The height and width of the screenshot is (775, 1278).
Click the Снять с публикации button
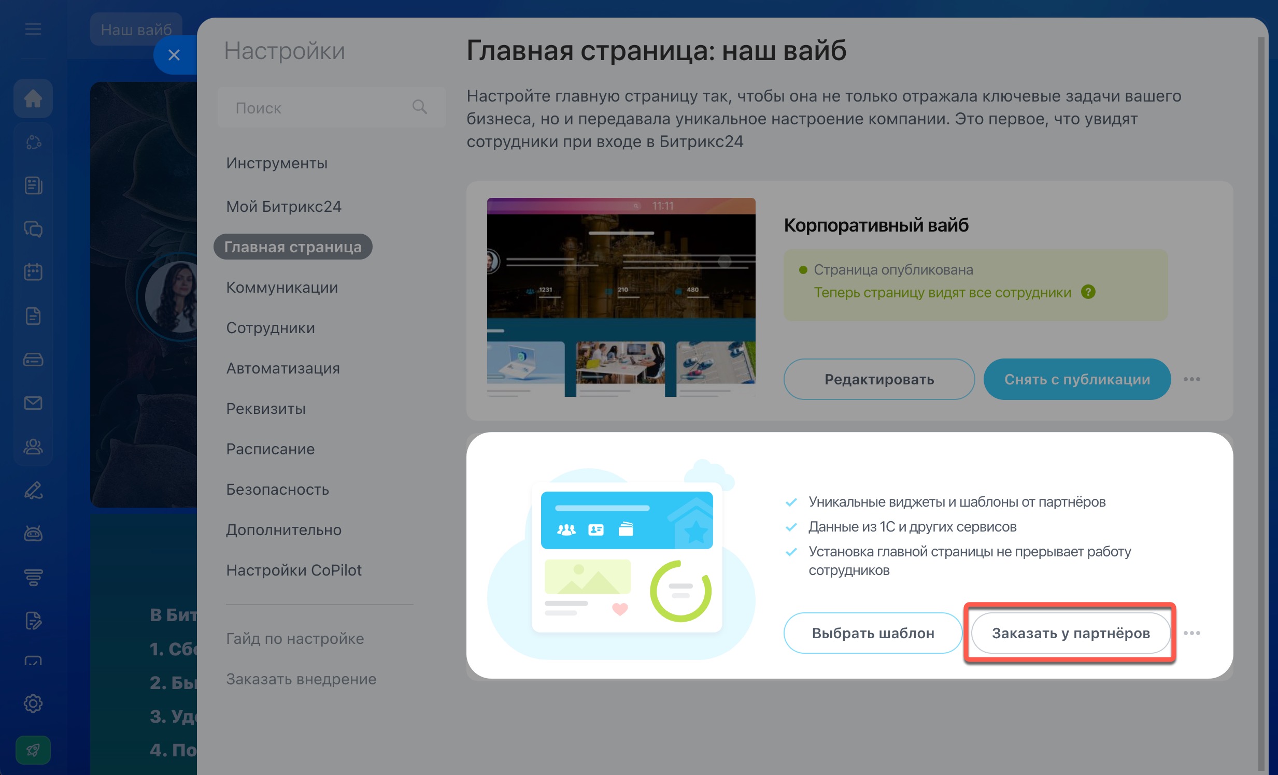(1077, 379)
